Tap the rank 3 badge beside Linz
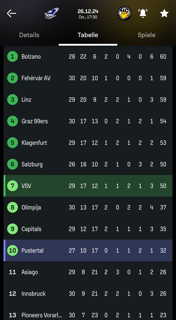The width and height of the screenshot is (176, 320). point(12,100)
